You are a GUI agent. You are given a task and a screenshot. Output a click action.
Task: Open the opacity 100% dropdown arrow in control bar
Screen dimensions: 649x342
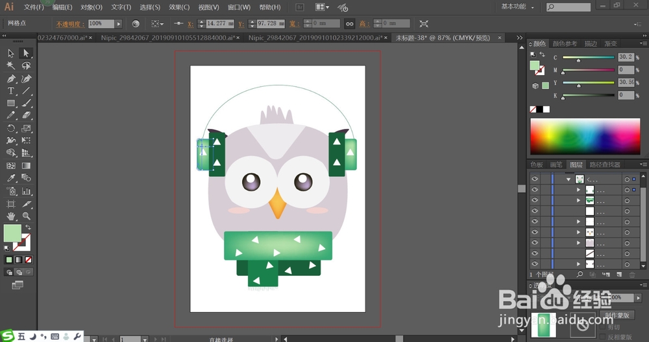point(118,24)
